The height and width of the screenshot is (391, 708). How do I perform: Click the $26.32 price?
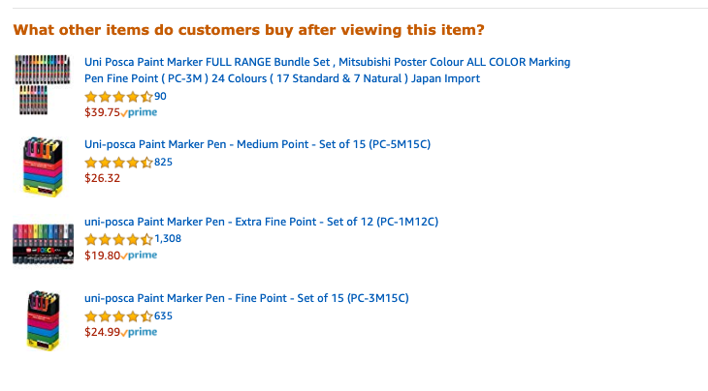click(x=102, y=178)
